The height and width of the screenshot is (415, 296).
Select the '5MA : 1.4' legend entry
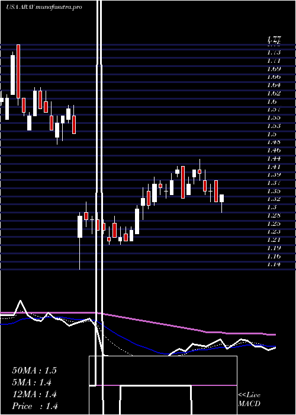click(x=31, y=382)
